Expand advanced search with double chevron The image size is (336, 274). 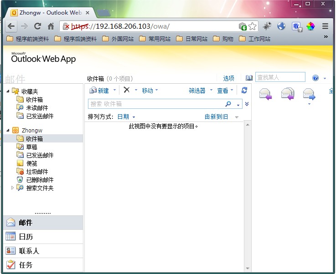[247, 104]
